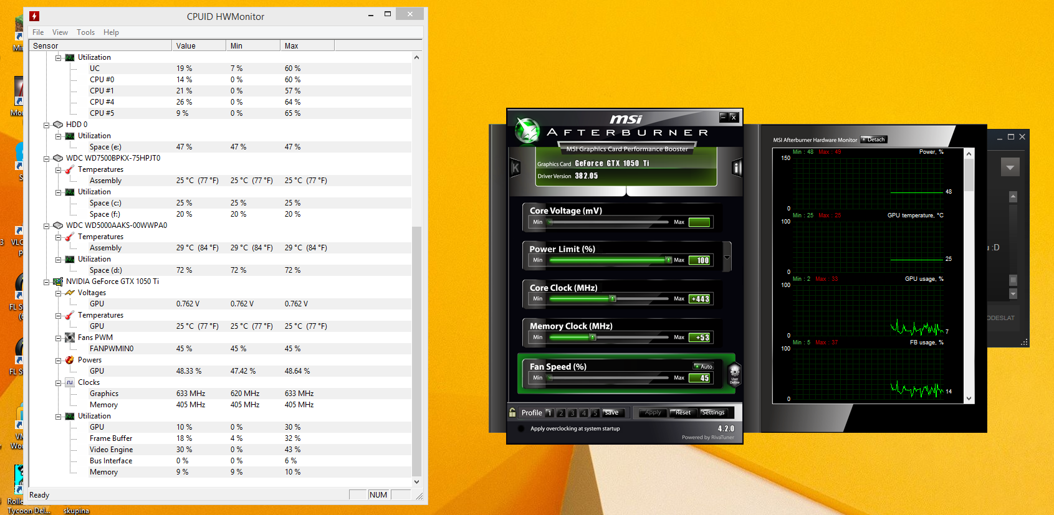The height and width of the screenshot is (515, 1054).
Task: Toggle the profile padlock icon in Afterburner
Action: coord(512,412)
